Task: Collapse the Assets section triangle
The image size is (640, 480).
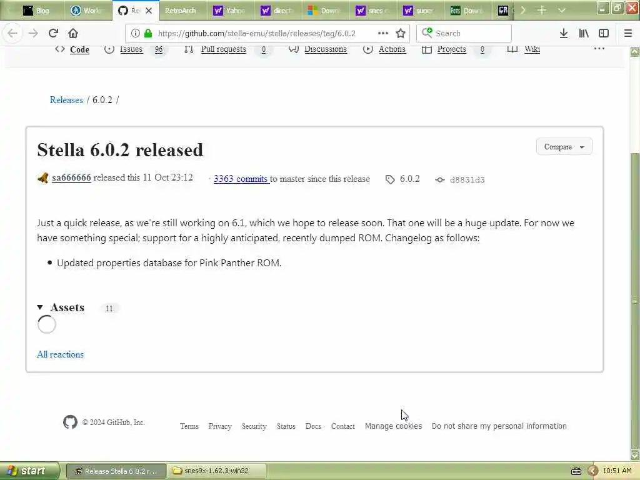Action: click(40, 307)
